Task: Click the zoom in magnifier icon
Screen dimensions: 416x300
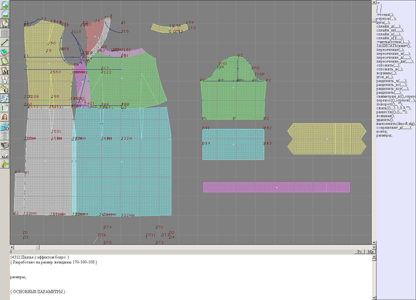Action: 5,5
